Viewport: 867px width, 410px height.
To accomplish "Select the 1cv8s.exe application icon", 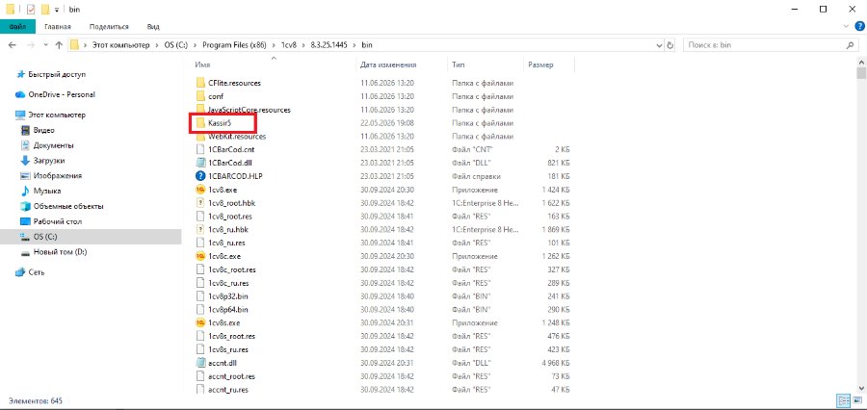I will click(200, 322).
